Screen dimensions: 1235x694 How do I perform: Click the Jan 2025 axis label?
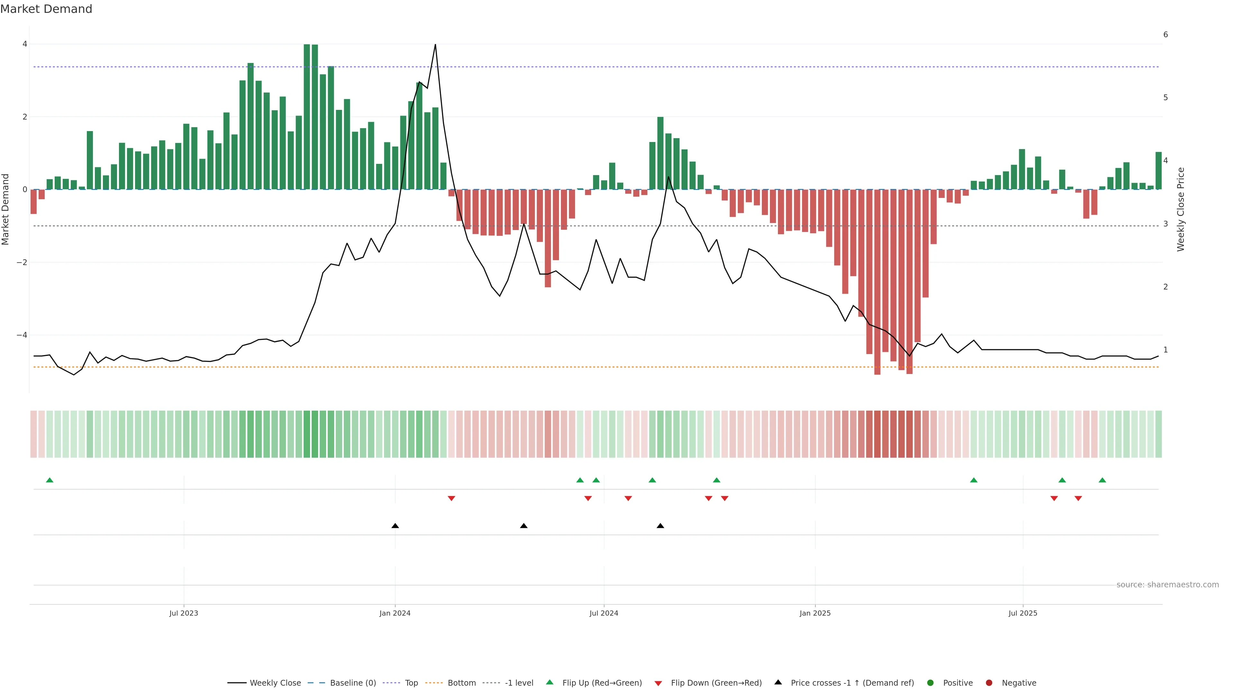point(815,613)
